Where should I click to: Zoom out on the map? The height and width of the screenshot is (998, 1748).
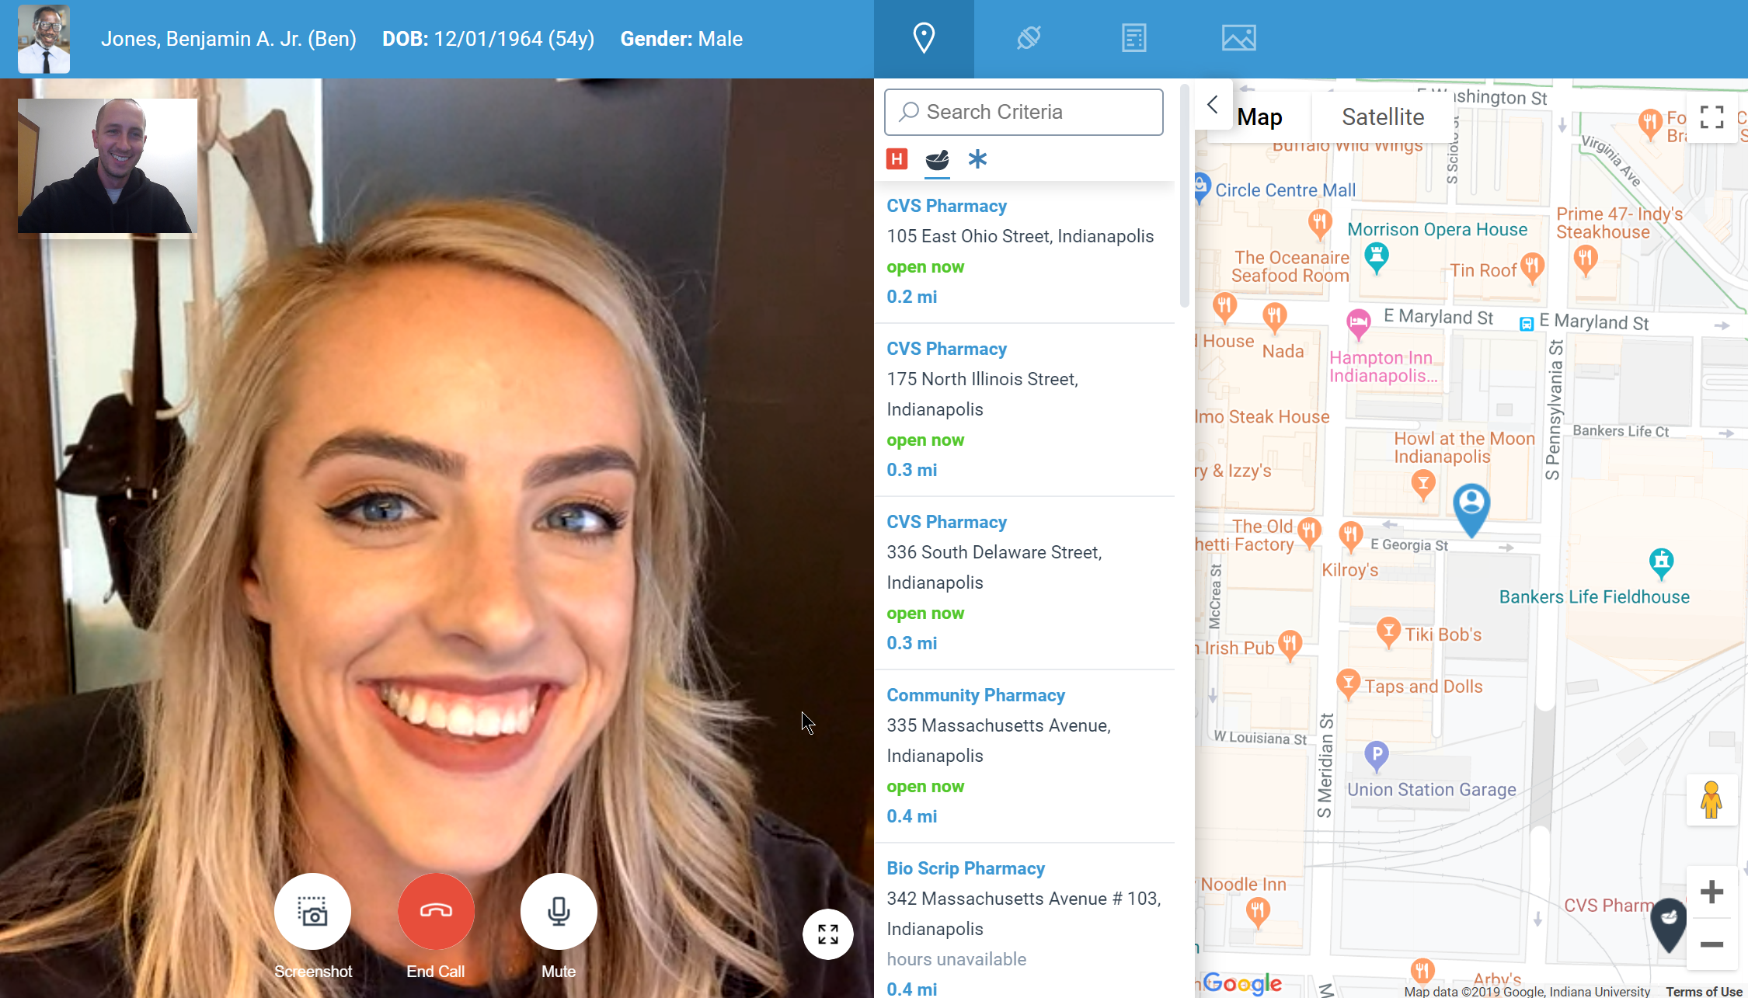point(1711,944)
